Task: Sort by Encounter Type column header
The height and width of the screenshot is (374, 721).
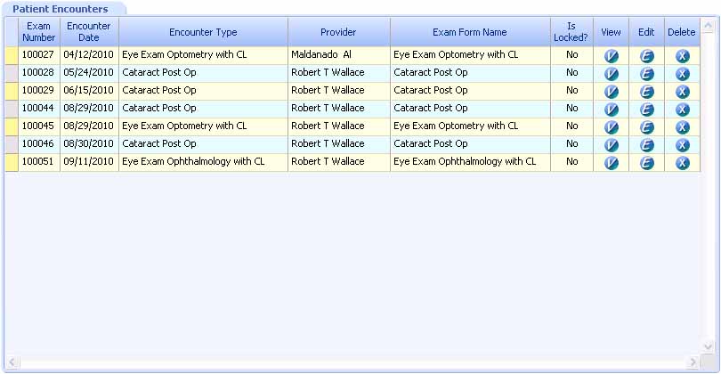Action: pos(203,32)
